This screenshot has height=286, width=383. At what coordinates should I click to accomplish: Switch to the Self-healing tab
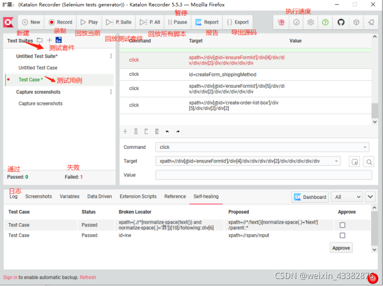(x=206, y=197)
